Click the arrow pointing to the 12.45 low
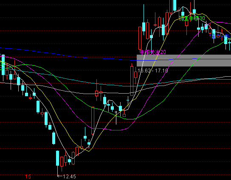Image resolution: width=231 pixels, height=180 pixels. [60, 176]
